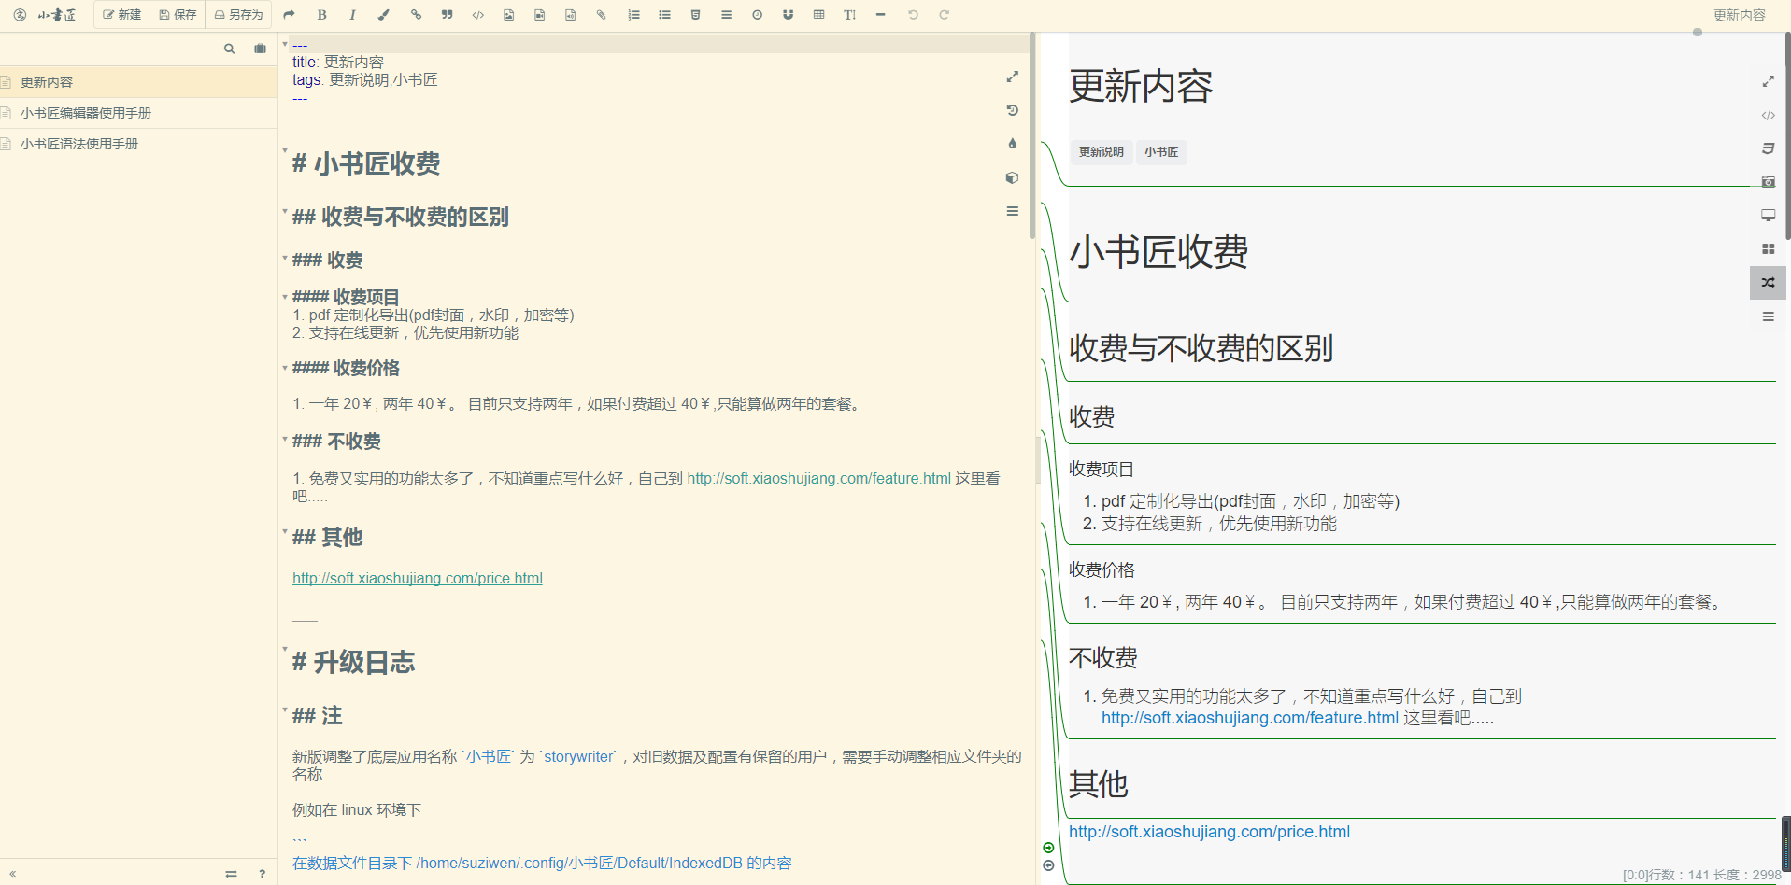The width and height of the screenshot is (1791, 885).
Task: Collapse the front matter fold arrow
Action: pos(285,44)
